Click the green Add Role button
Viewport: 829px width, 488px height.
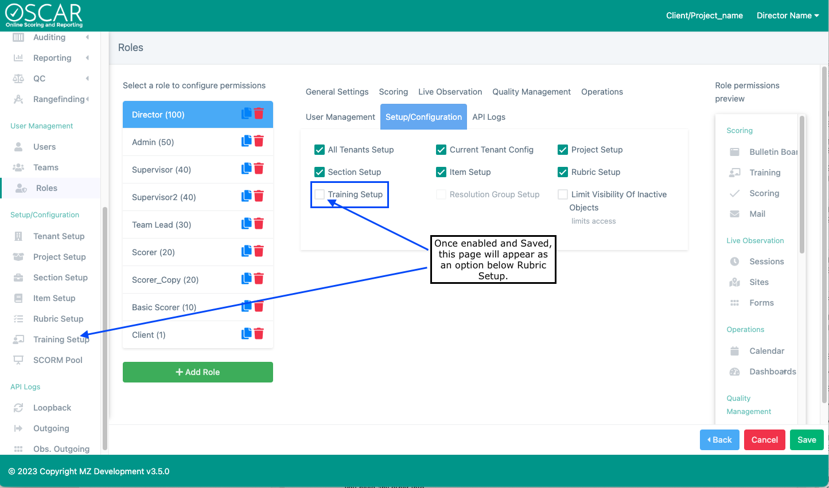197,372
